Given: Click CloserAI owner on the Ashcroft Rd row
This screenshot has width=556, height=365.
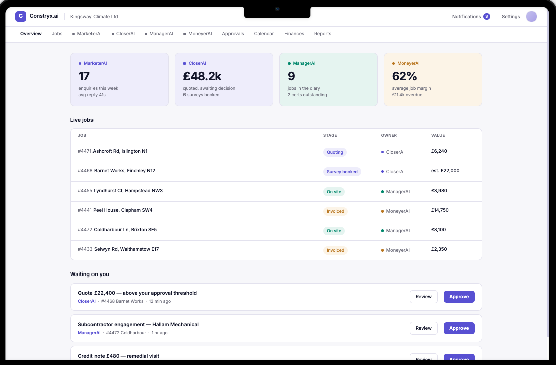Looking at the screenshot, I should (393, 152).
